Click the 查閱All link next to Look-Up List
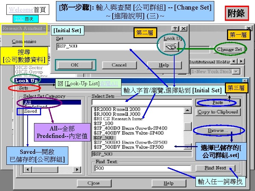255x191 pixels. 109,83
